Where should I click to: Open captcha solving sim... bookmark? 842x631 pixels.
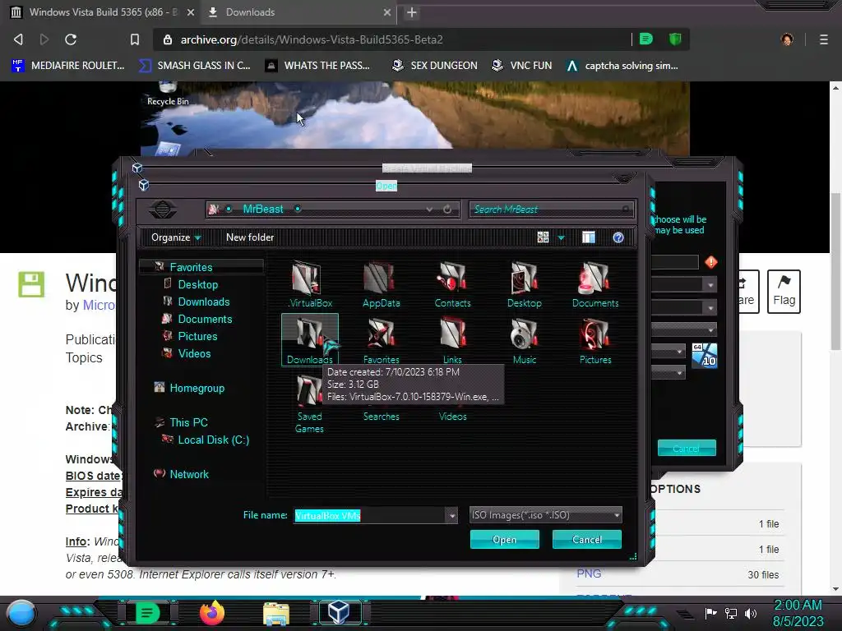pos(622,66)
